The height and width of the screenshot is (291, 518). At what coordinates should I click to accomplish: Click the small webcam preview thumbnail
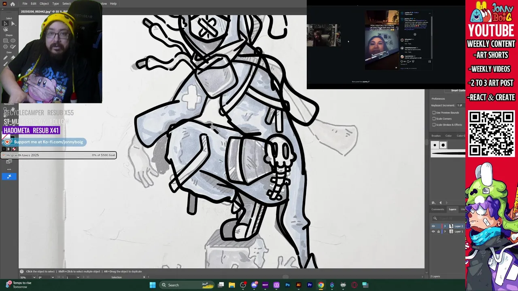click(323, 35)
